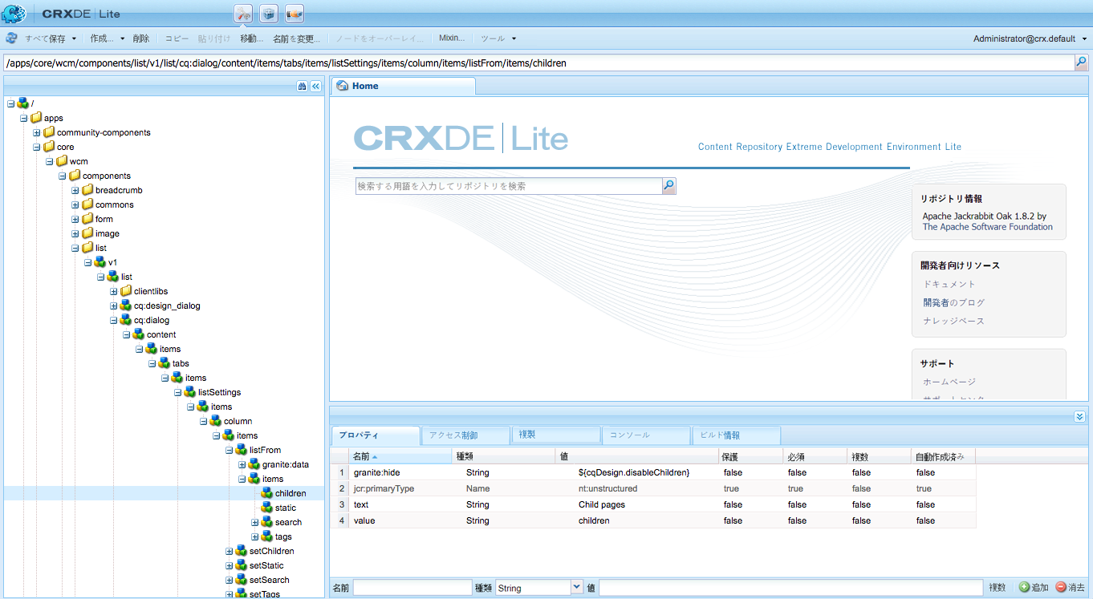Collapse the tree panel with double-arrow icon
1093x599 pixels.
[x=316, y=86]
